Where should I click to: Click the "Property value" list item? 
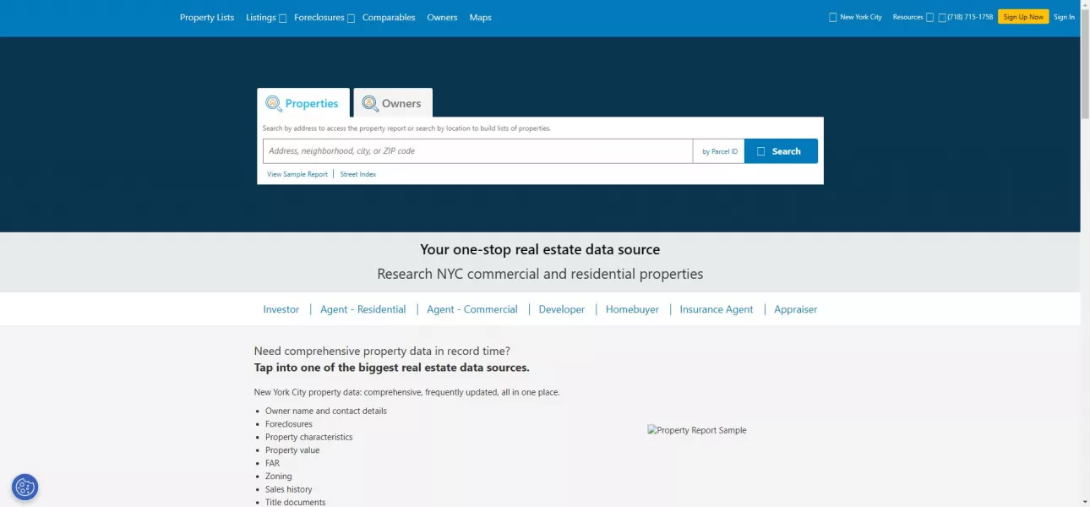pyautogui.click(x=292, y=450)
